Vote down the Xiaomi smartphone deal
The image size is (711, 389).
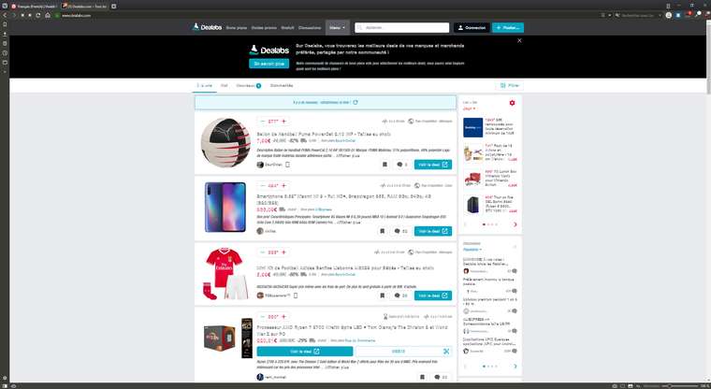[263, 185]
